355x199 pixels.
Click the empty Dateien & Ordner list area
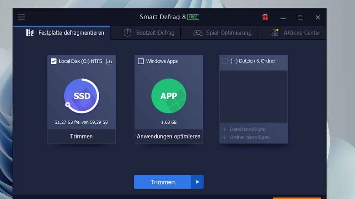coord(253,96)
